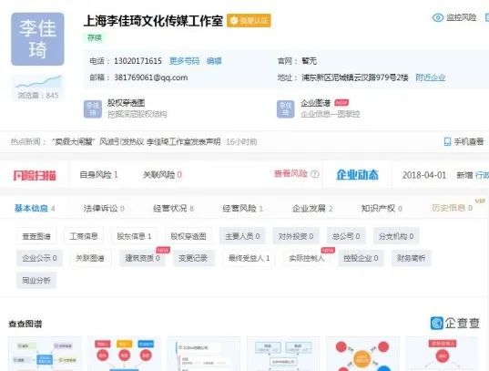
Task: Click the 风险扫描 heading
Action: [x=35, y=175]
